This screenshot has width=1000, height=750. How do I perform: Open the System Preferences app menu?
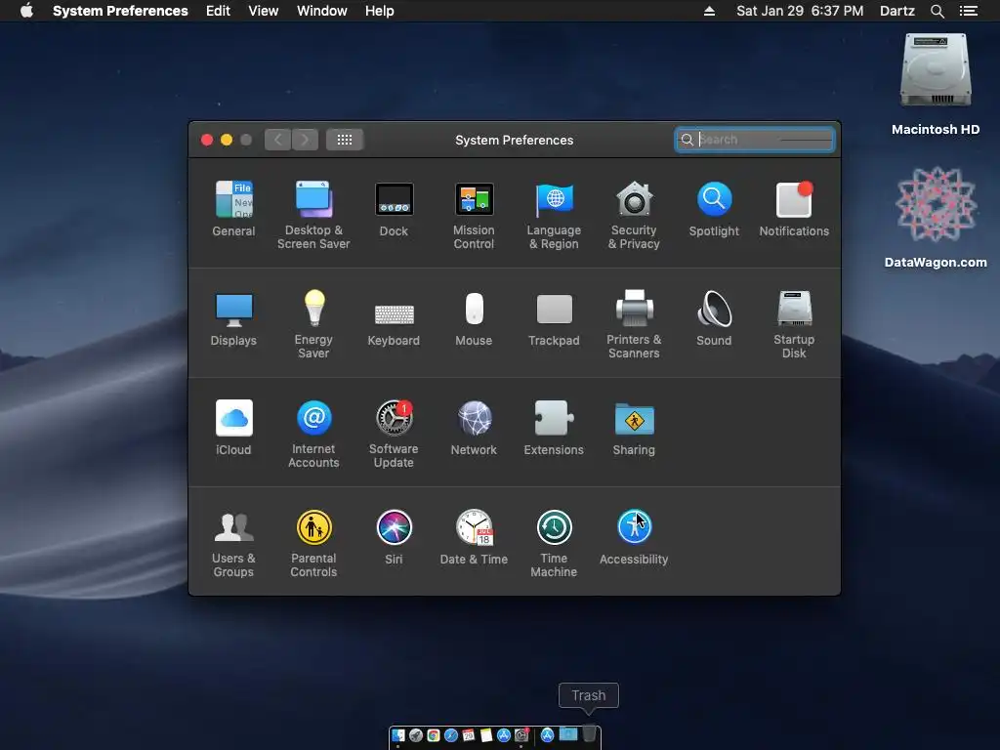(x=120, y=11)
